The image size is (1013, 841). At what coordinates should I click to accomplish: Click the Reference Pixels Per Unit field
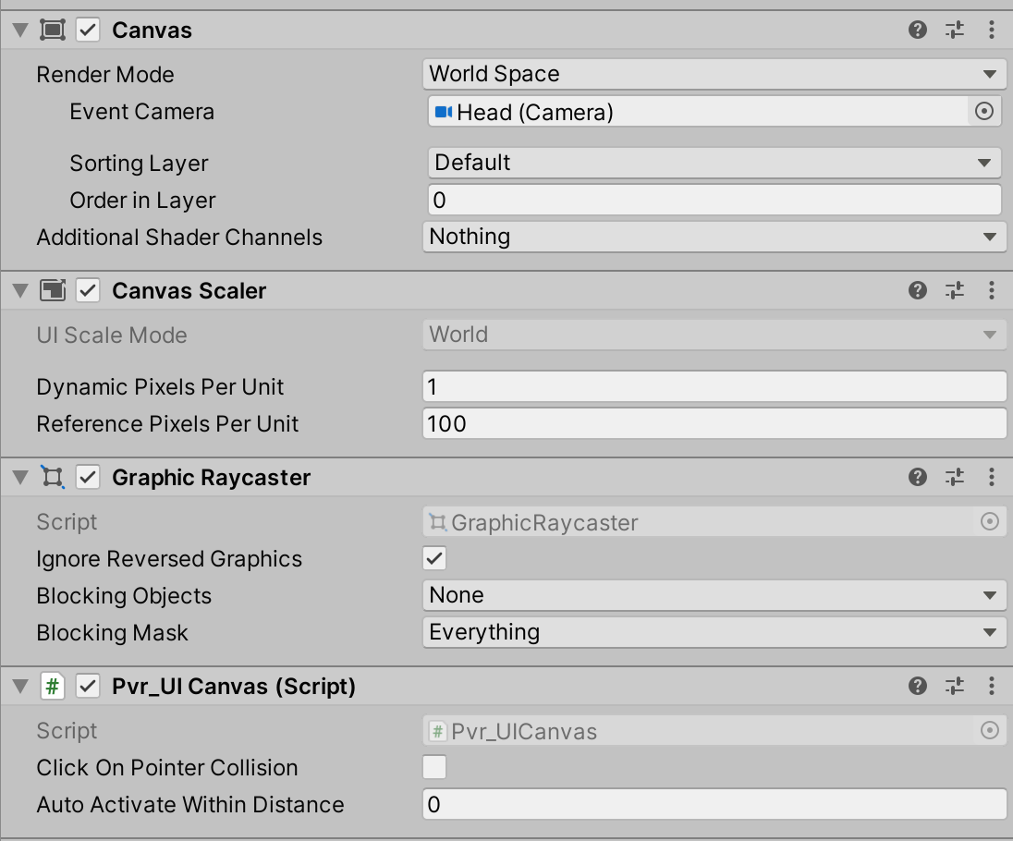(x=714, y=424)
